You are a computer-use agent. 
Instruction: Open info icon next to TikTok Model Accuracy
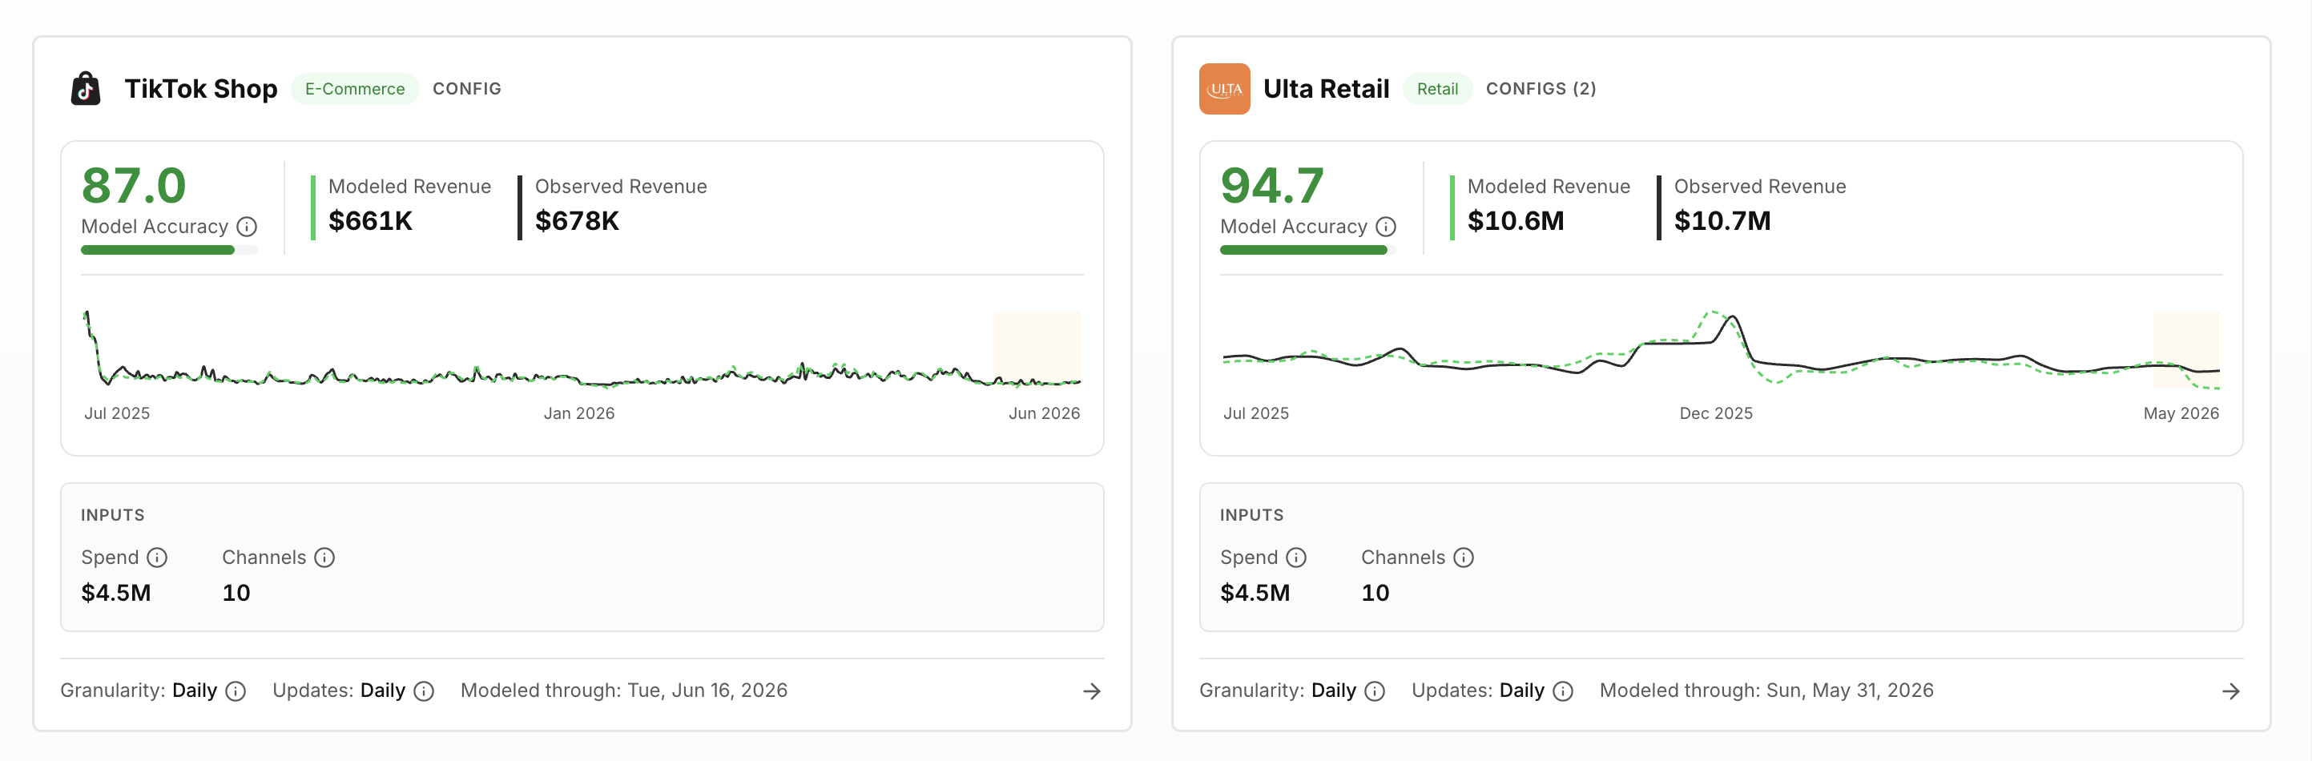(x=247, y=226)
